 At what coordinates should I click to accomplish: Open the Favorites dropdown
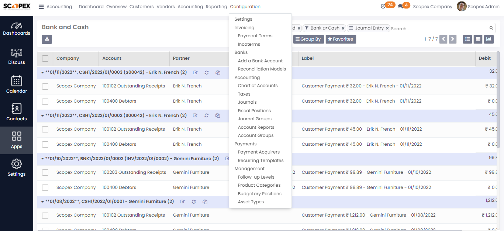tap(341, 39)
